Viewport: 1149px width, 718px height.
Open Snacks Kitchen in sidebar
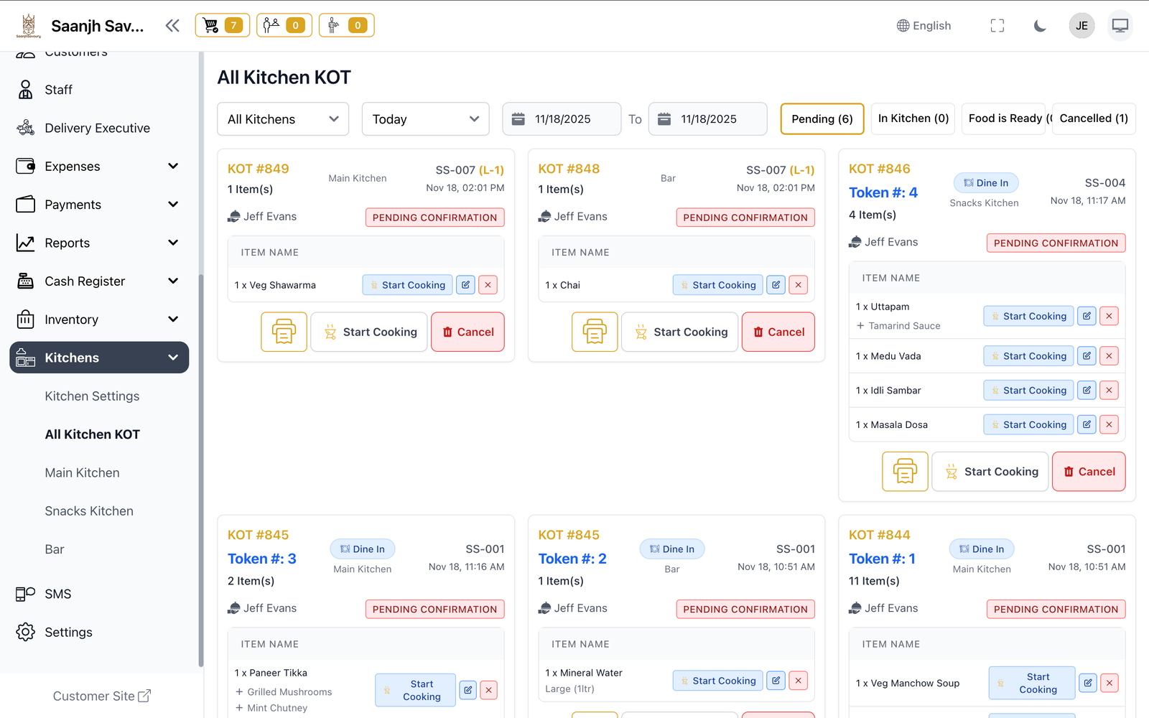(89, 511)
